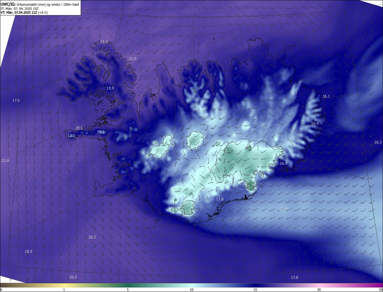The width and height of the screenshot is (383, 292).
Task: Click the 5 tick label on the color scale
Action: point(128,290)
